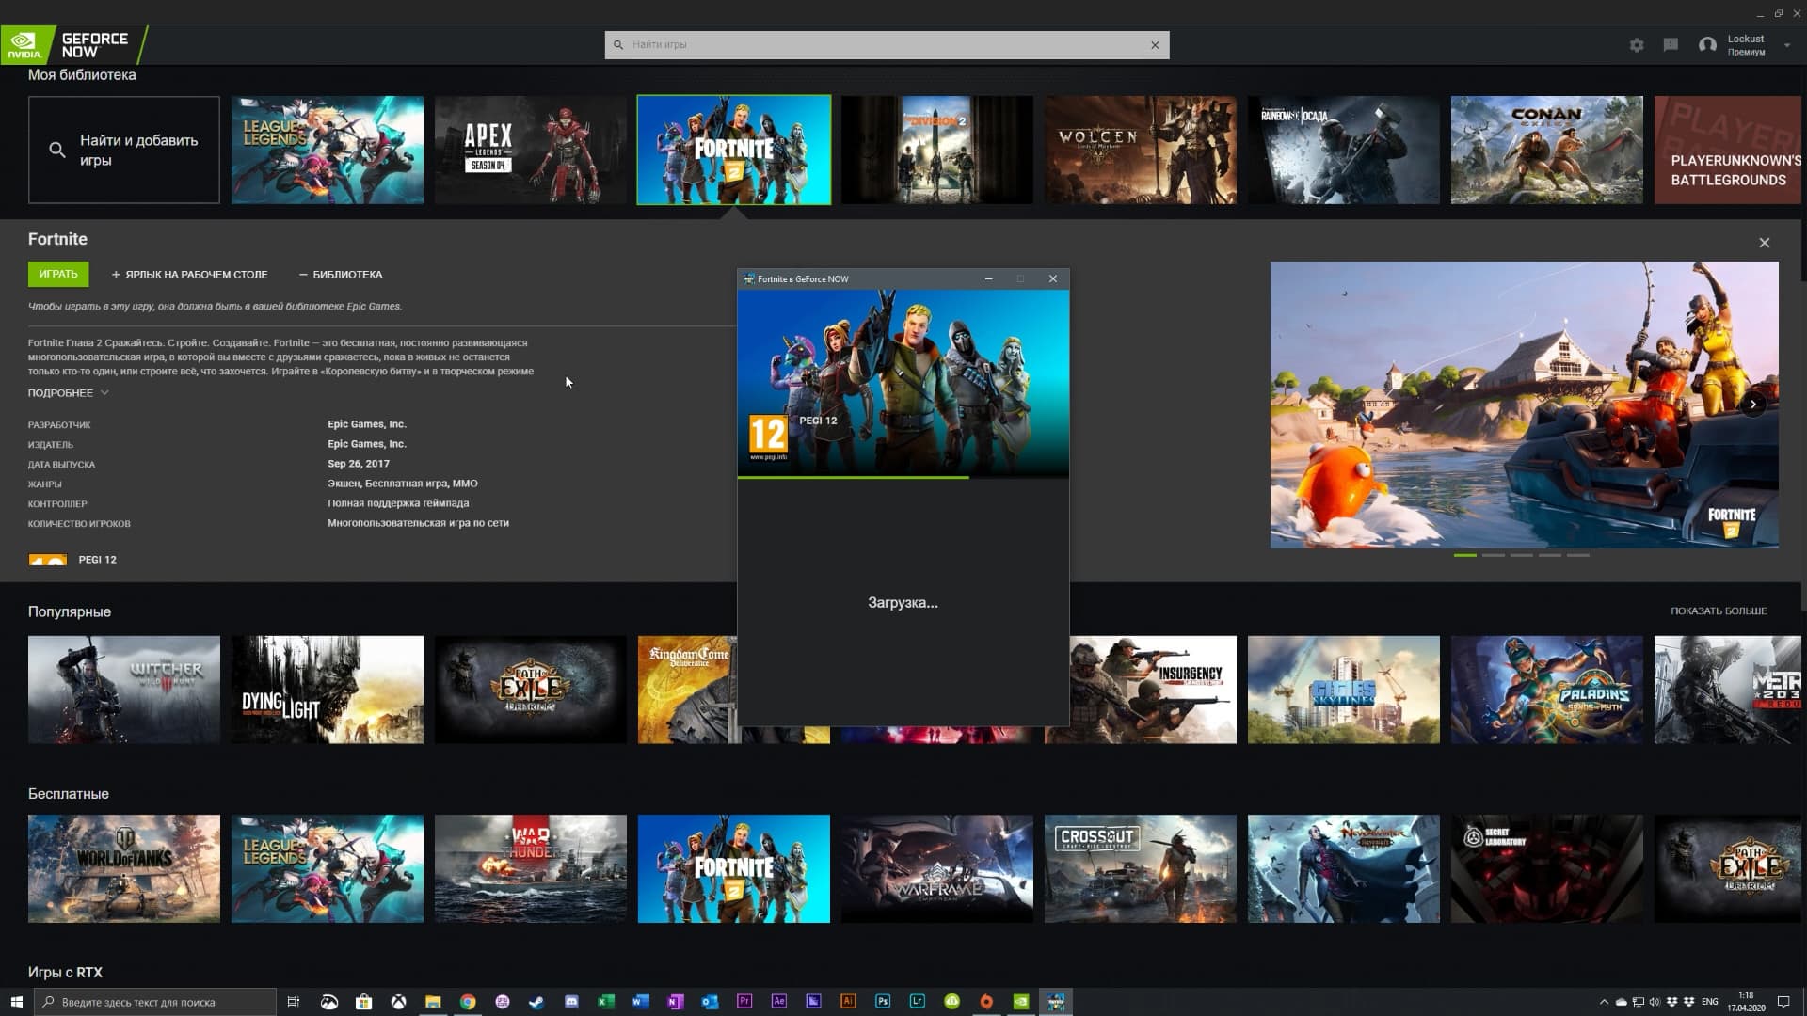Image resolution: width=1807 pixels, height=1016 pixels.
Task: Open the Lockust account dropdown
Action: [x=1786, y=45]
